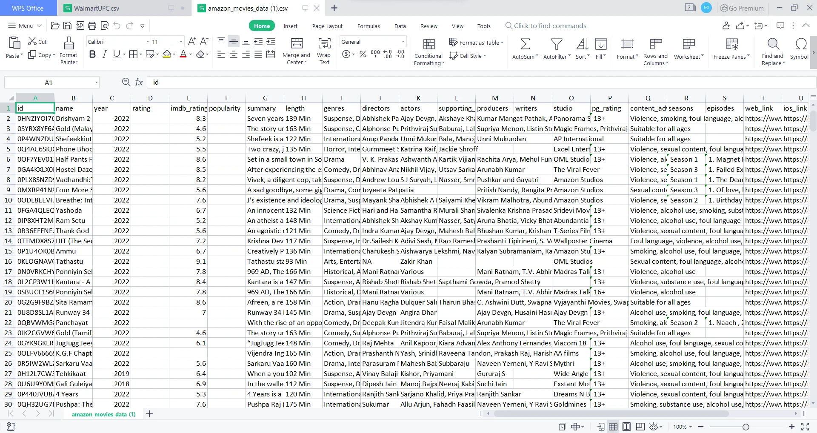This screenshot has height=433, width=817.
Task: Click the Insert Function fx icon
Action: point(139,82)
